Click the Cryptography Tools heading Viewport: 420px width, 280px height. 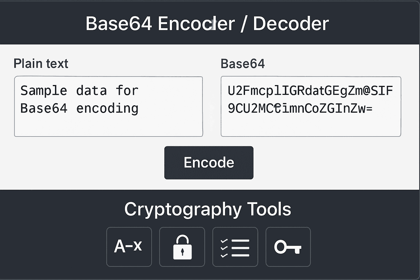[x=208, y=209]
